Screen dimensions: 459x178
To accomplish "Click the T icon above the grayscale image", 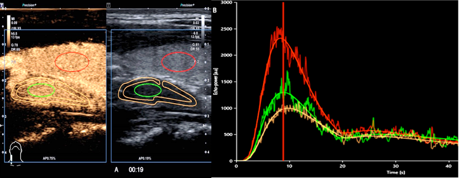I will [108, 6].
